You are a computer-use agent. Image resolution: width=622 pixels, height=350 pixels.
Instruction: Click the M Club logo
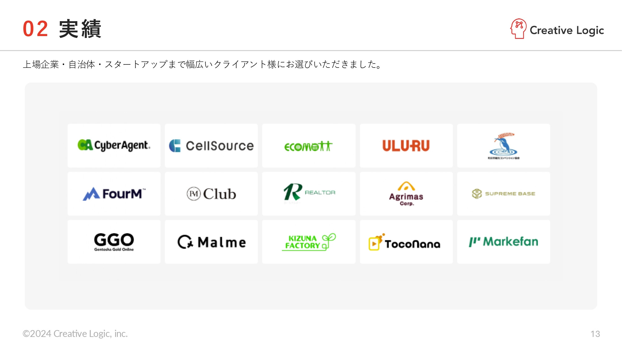(x=211, y=194)
